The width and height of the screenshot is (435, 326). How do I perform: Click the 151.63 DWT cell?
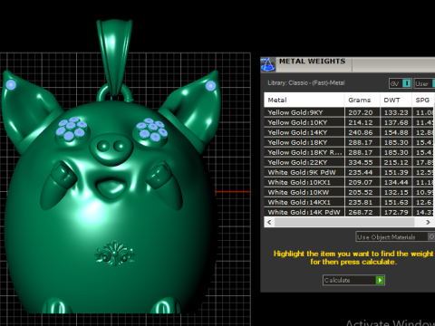396,202
